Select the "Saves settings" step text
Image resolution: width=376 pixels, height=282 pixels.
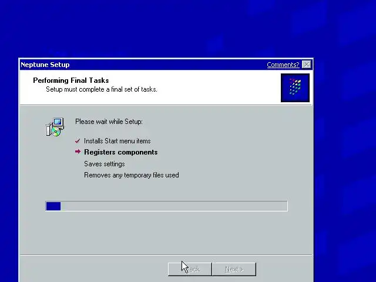click(x=105, y=164)
